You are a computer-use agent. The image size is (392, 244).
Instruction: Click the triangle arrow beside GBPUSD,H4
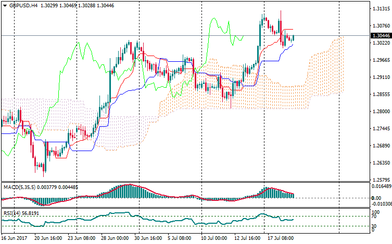coord(4,5)
